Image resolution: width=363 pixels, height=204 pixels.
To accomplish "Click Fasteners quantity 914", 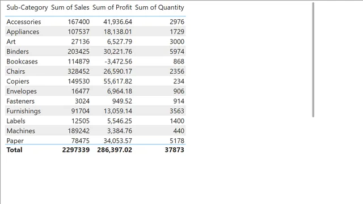I will pyautogui.click(x=179, y=101).
